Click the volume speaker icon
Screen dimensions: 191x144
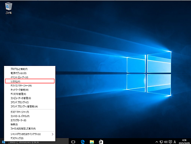pos(166,141)
